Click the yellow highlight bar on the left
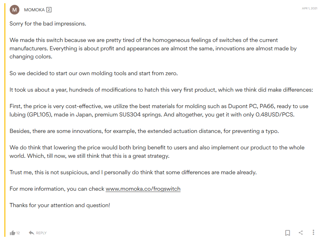 pyautogui.click(x=5, y=120)
